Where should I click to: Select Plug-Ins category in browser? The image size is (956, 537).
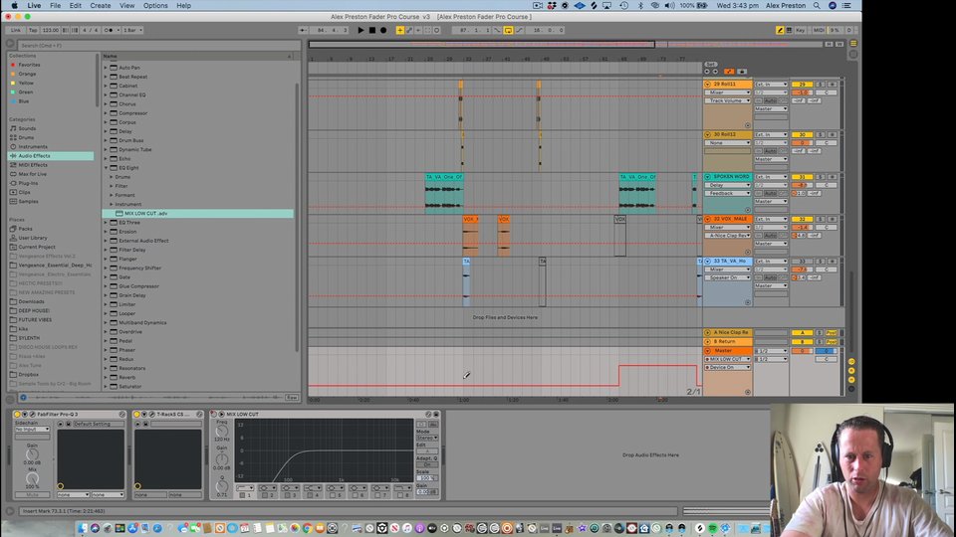[28, 183]
